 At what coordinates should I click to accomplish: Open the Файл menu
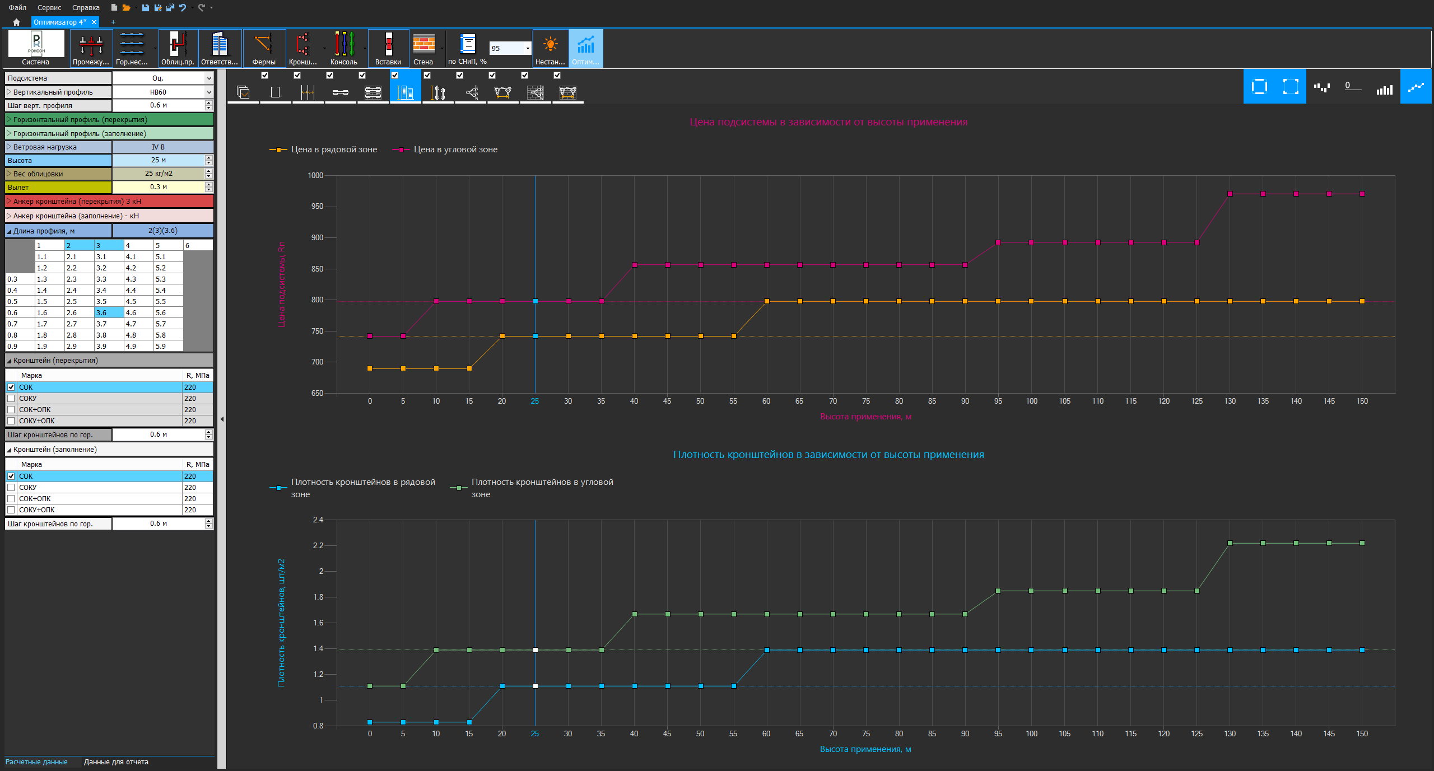pos(17,8)
